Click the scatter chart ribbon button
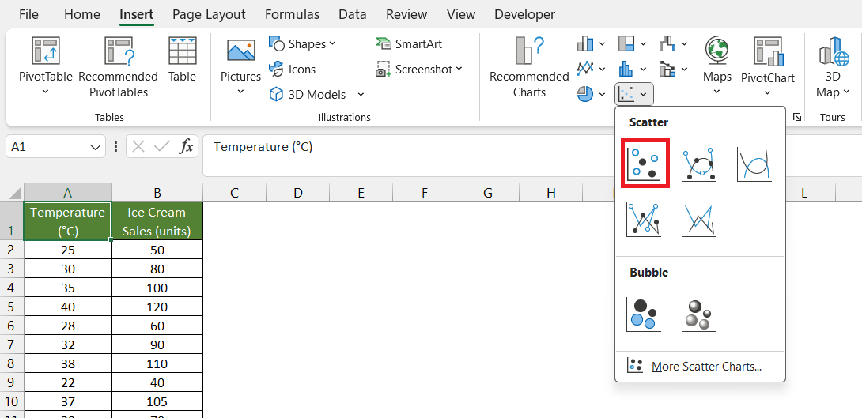This screenshot has height=418, width=862. 633,95
